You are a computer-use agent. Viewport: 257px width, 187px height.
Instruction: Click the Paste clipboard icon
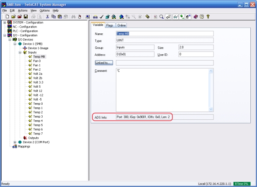(60, 17)
